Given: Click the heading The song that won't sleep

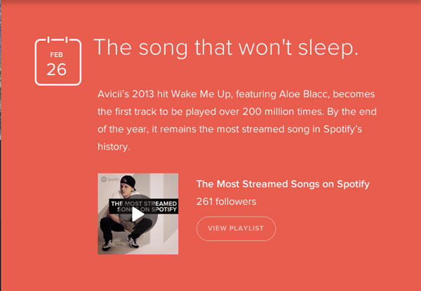Looking at the screenshot, I should point(226,47).
